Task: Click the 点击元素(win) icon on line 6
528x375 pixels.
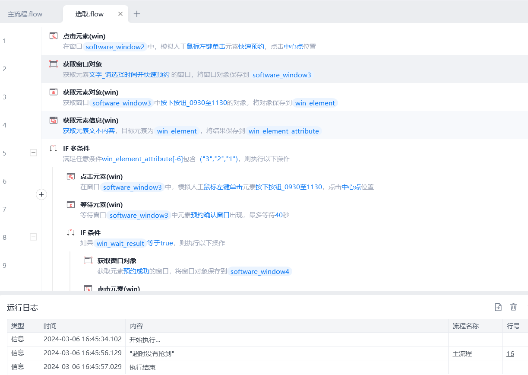Action: [x=71, y=176]
